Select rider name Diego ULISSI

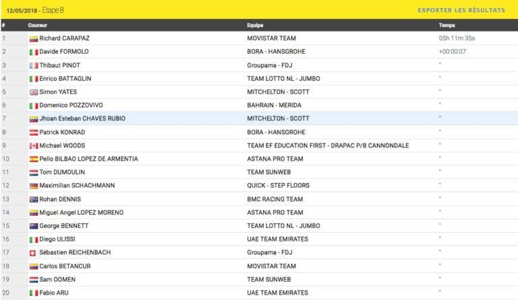[57, 239]
